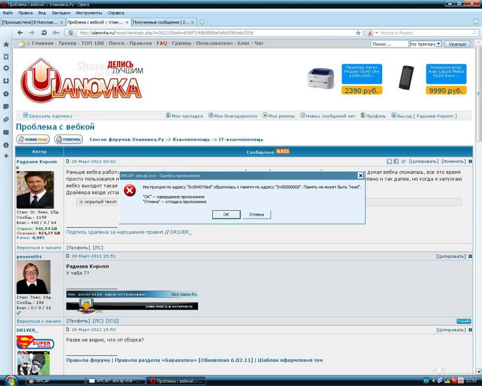
Task: Open the "Закладки" menu
Action: click(x=61, y=13)
